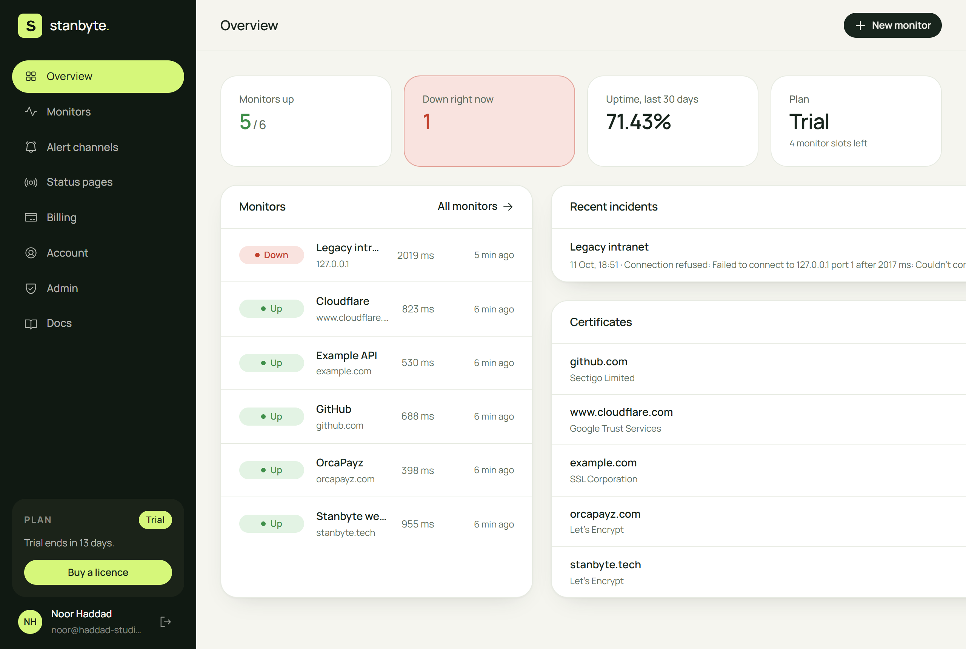Click the plus icon in New monitor
The width and height of the screenshot is (966, 649).
(x=860, y=26)
